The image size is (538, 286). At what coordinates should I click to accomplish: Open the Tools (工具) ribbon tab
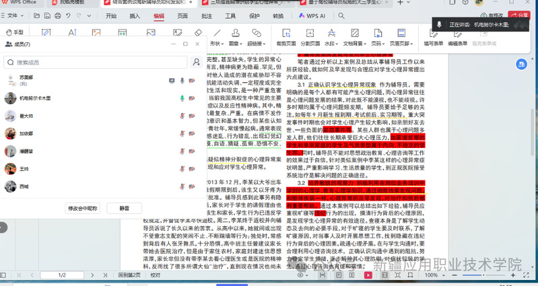[x=230, y=15]
